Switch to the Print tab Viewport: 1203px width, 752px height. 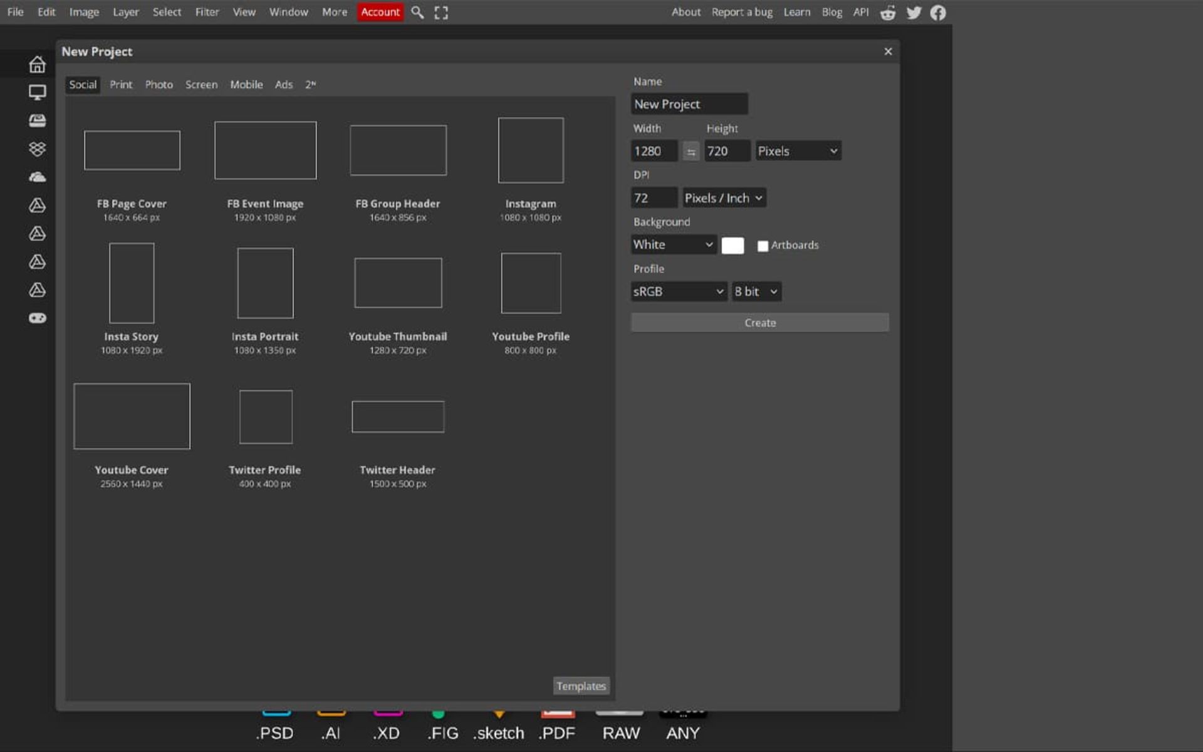point(121,85)
